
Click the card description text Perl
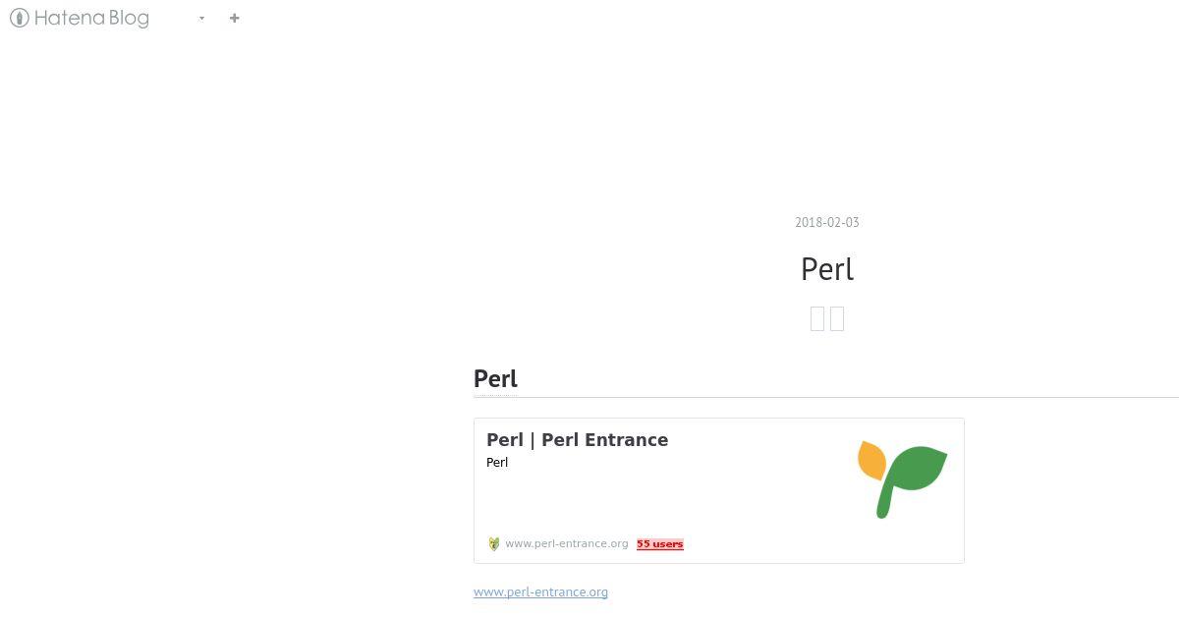(497, 462)
